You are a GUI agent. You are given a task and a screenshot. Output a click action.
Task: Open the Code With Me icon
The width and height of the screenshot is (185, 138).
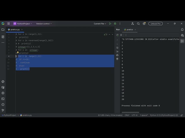[x=132, y=24]
